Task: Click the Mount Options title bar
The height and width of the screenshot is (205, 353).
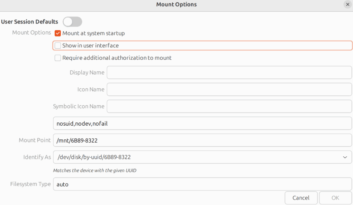Action: (176, 4)
